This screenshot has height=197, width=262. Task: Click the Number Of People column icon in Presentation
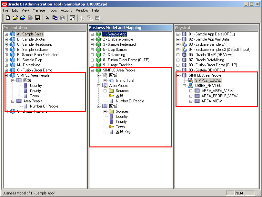tap(25, 106)
